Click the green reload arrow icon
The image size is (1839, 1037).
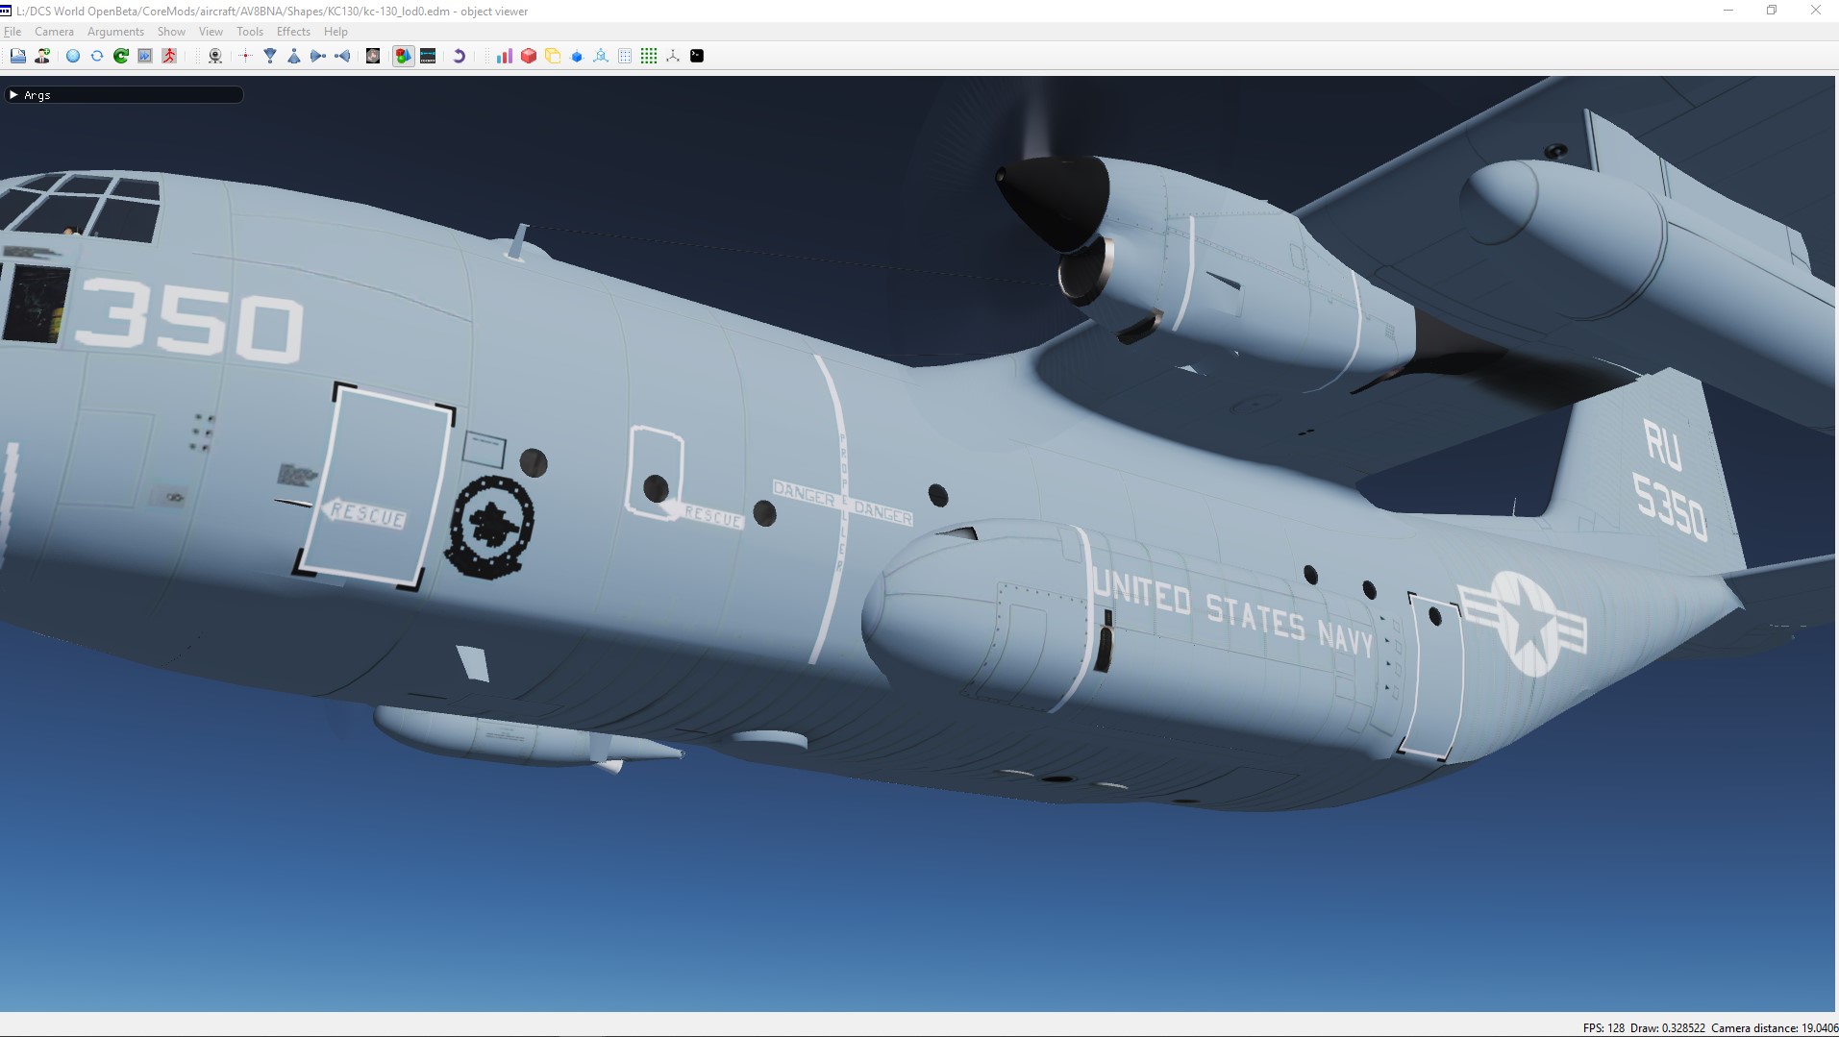coord(121,56)
